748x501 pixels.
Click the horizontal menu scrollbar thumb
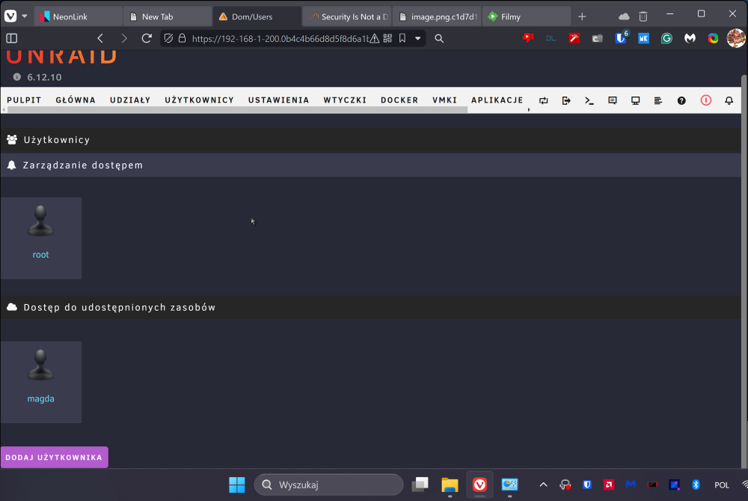click(238, 110)
